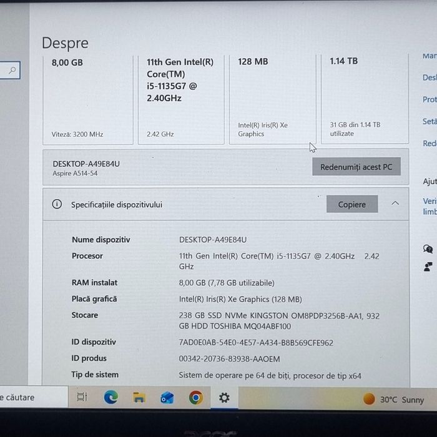Viewport: 437px width, 437px height.
Task: Click the info icon beside Specificațiile dispozitivului
Action: pyautogui.click(x=57, y=204)
